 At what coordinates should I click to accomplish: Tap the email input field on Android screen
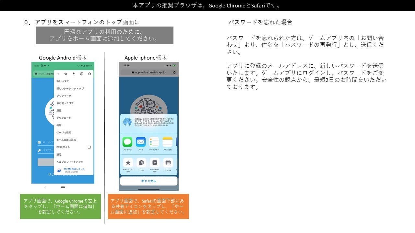(46, 142)
